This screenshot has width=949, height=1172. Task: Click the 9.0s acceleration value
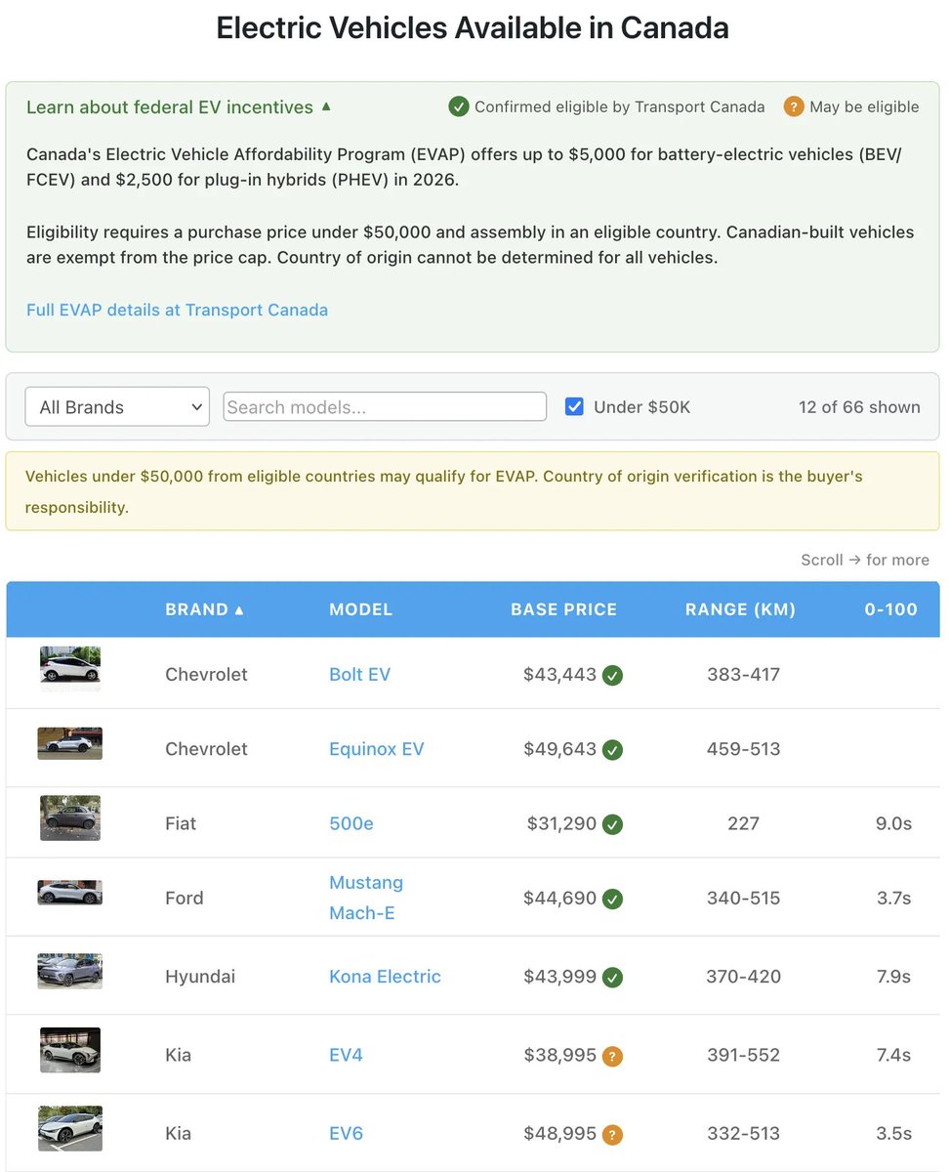coord(893,823)
